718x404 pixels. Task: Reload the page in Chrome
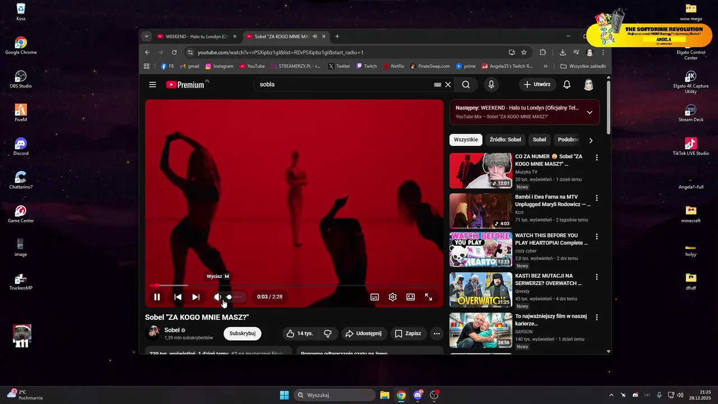pos(174,52)
